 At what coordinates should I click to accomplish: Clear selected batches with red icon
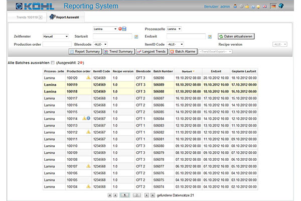[81, 63]
